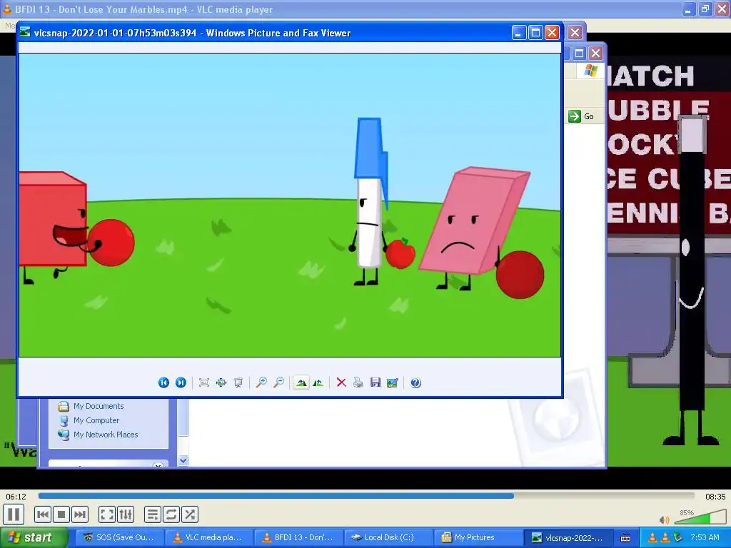The height and width of the screenshot is (548, 731).
Task: Seek on VLC playback progress bar
Action: [366, 497]
